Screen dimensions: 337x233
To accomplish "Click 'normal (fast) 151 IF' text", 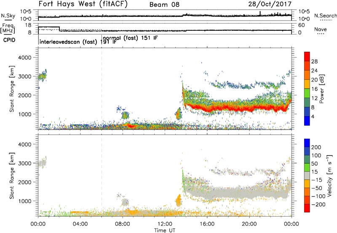I will 130,38.
